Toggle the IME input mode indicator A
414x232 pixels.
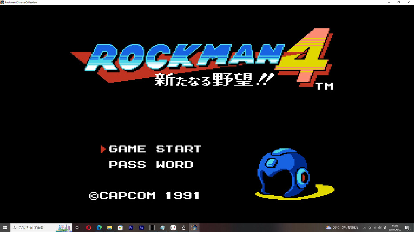tap(385, 228)
